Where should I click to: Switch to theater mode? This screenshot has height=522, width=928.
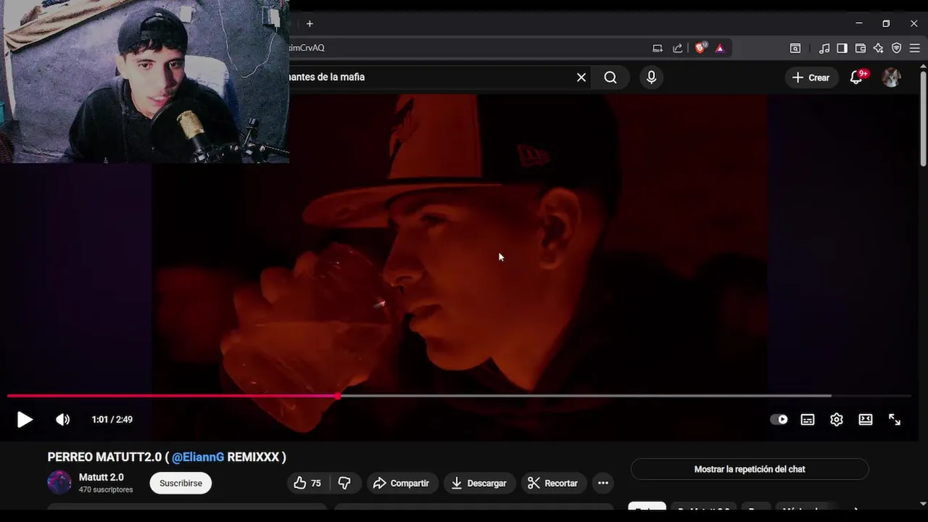click(x=866, y=420)
